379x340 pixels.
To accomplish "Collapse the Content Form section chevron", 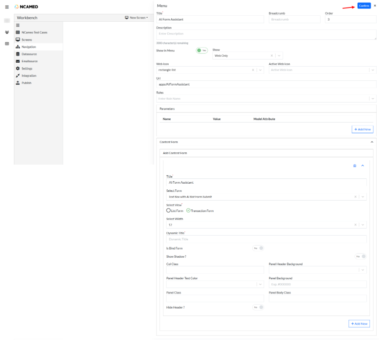I will coord(372,142).
